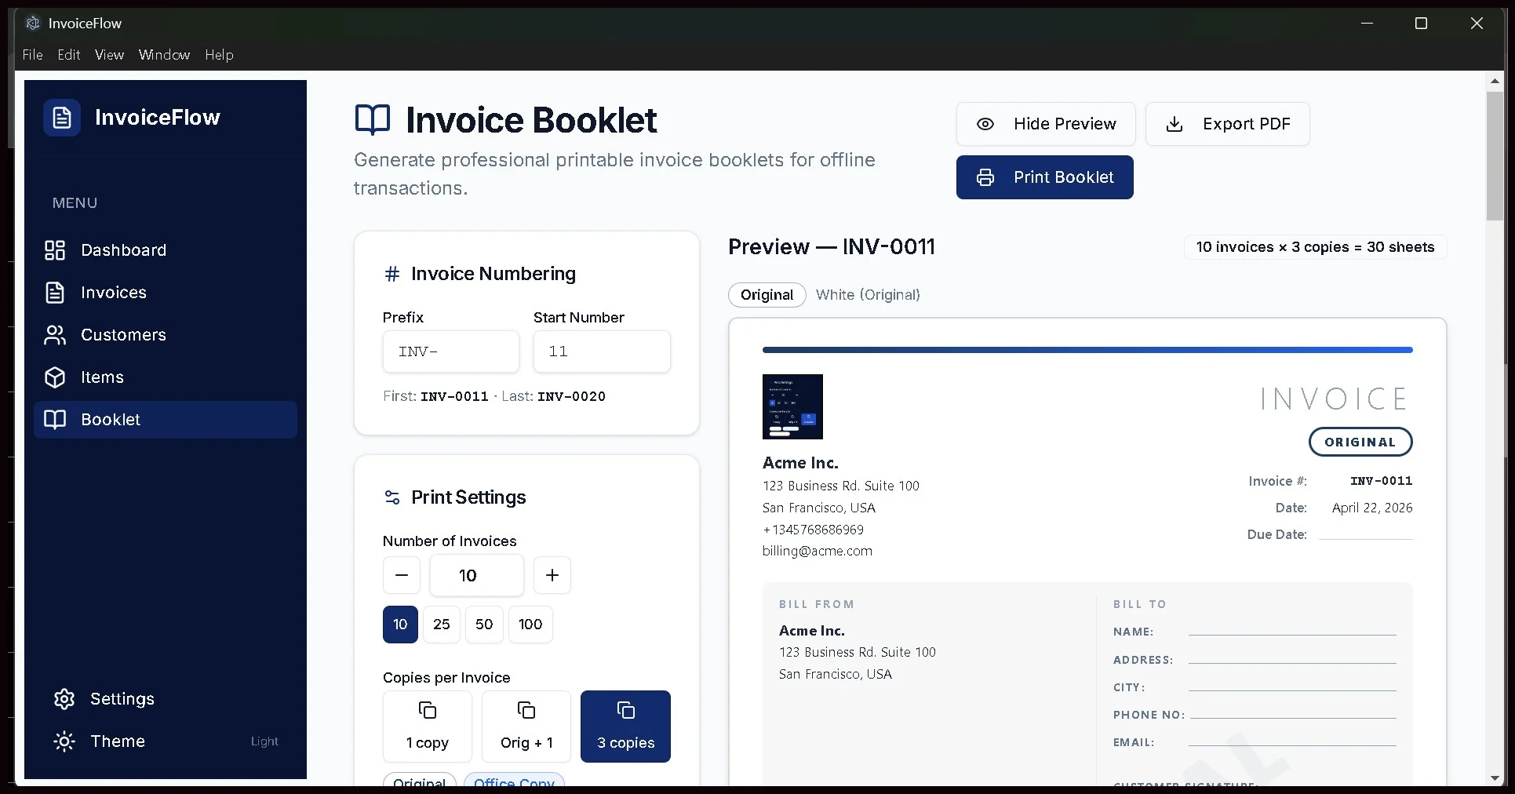Image resolution: width=1515 pixels, height=794 pixels.
Task: Click the Booklet book icon in the sidebar
Action: (x=55, y=420)
